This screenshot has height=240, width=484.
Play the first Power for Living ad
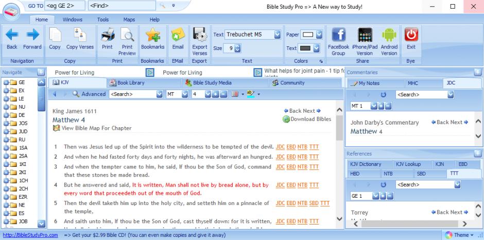(x=150, y=73)
